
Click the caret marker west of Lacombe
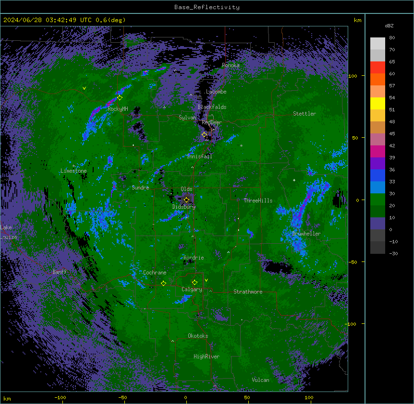tap(191, 95)
